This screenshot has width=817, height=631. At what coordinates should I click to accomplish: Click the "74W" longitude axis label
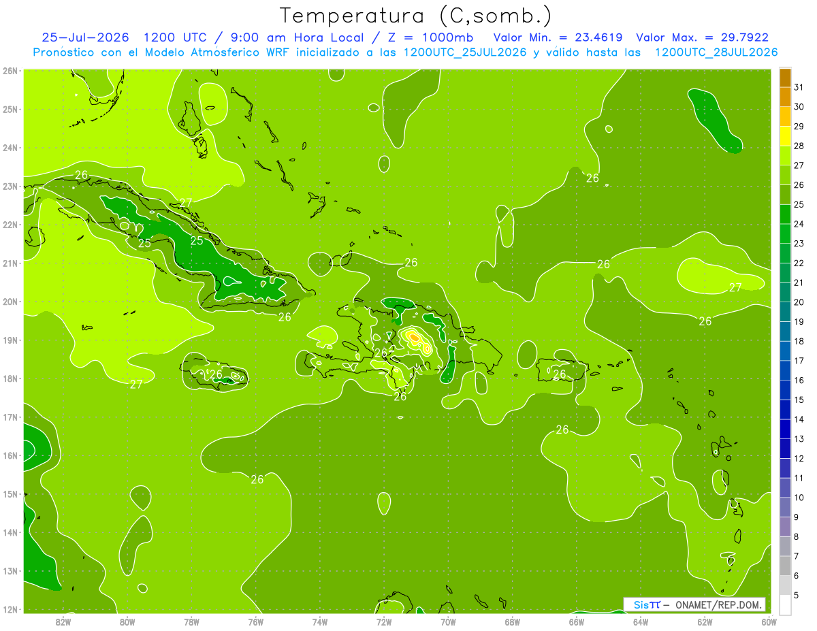click(320, 622)
